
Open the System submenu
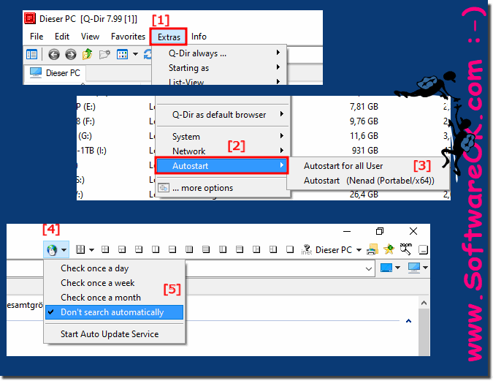click(223, 137)
